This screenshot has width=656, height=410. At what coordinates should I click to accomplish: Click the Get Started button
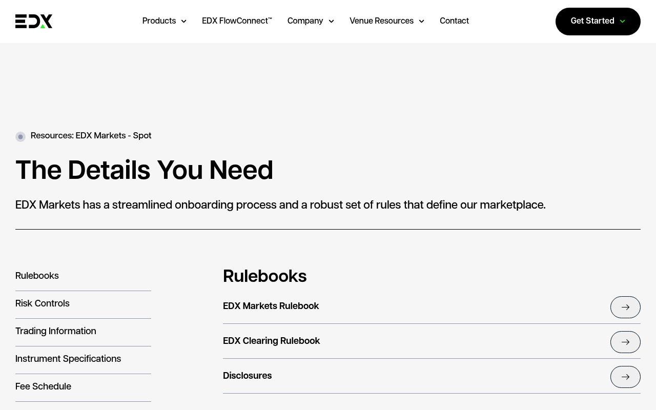[x=598, y=22]
